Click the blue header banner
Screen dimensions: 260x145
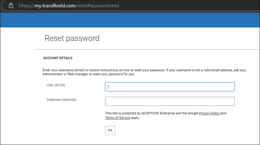point(130,20)
